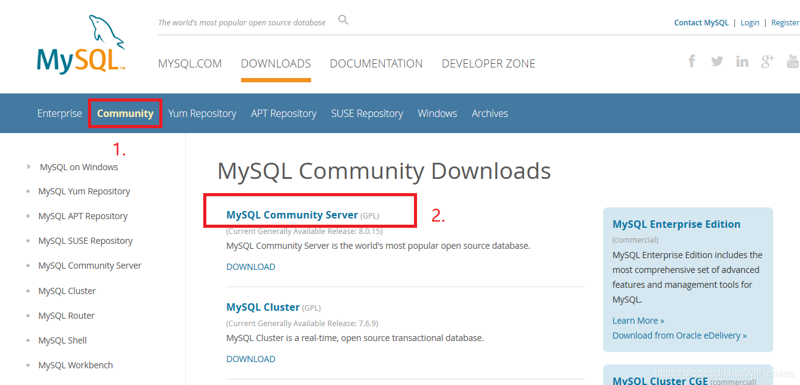Open MySQL Community Server sidebar link
The width and height of the screenshot is (800, 385).
tap(90, 266)
